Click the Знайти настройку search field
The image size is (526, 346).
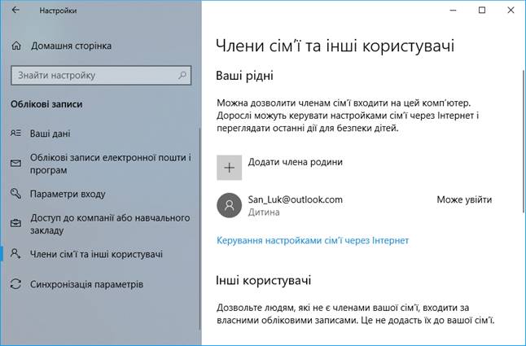(x=101, y=75)
